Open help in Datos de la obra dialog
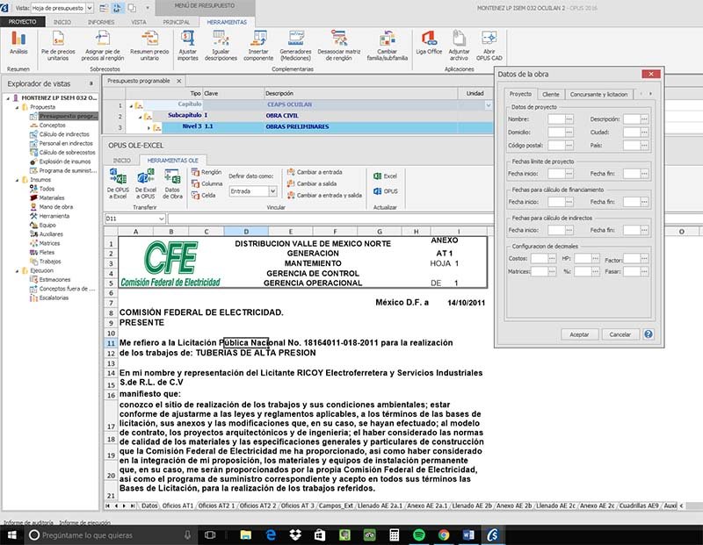The width and height of the screenshot is (703, 545). pos(649,334)
